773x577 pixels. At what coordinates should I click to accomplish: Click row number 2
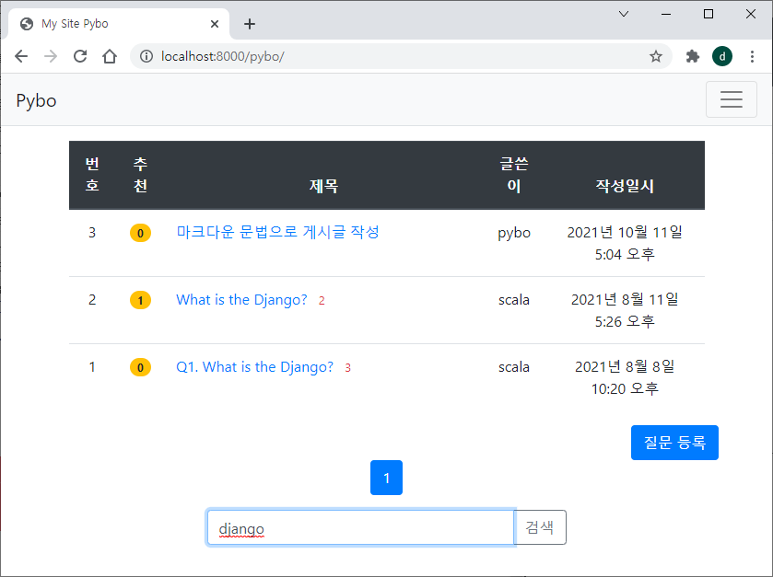92,300
